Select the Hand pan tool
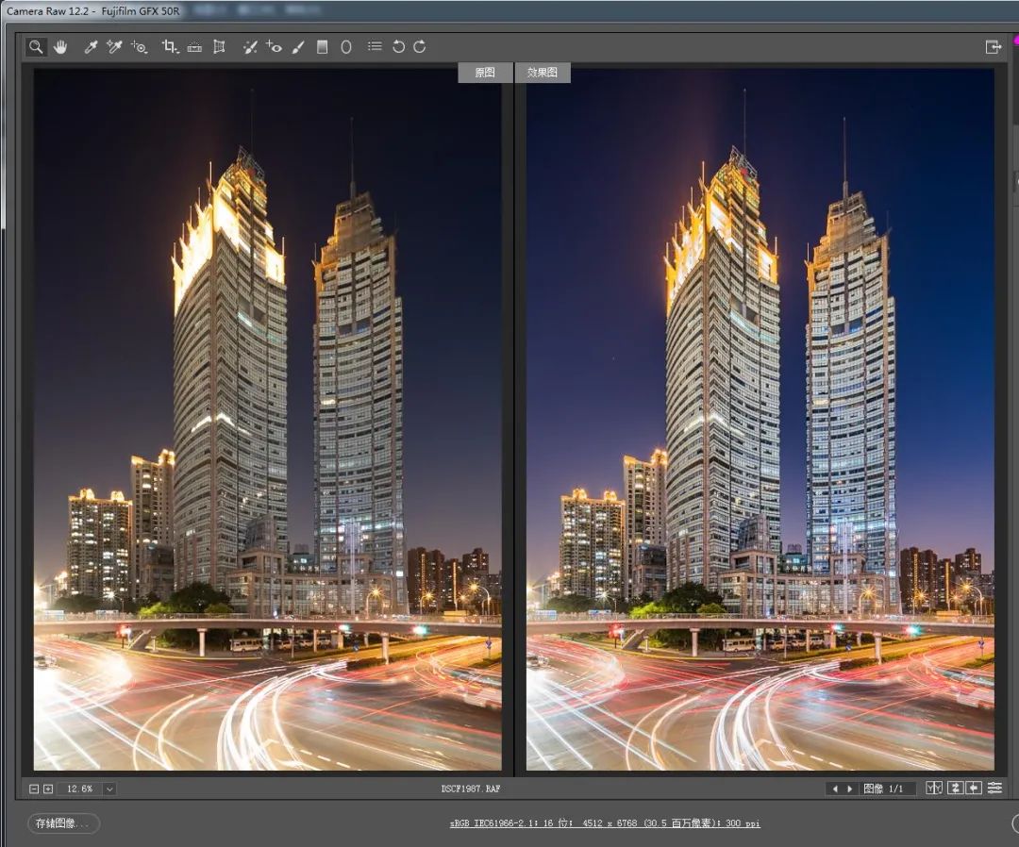The height and width of the screenshot is (847, 1019). point(60,47)
